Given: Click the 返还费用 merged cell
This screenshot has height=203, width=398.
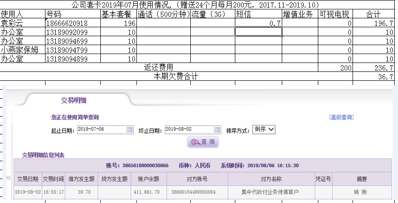Looking at the screenshot, I should tap(158, 68).
